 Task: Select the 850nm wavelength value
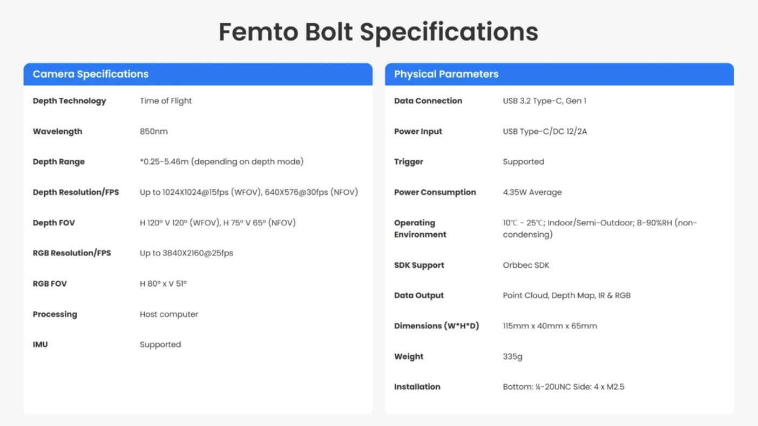point(153,131)
